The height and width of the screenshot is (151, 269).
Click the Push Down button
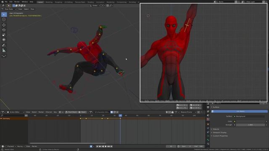[x=71, y=112]
